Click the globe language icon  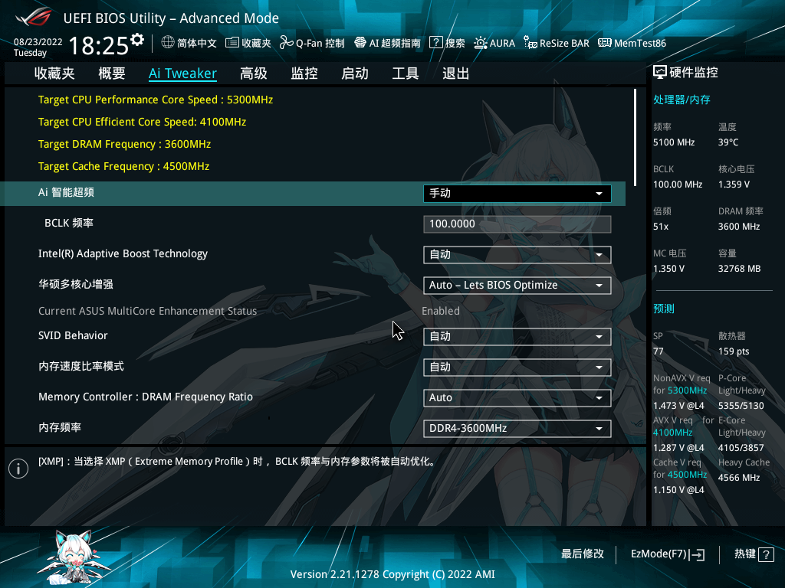click(168, 43)
